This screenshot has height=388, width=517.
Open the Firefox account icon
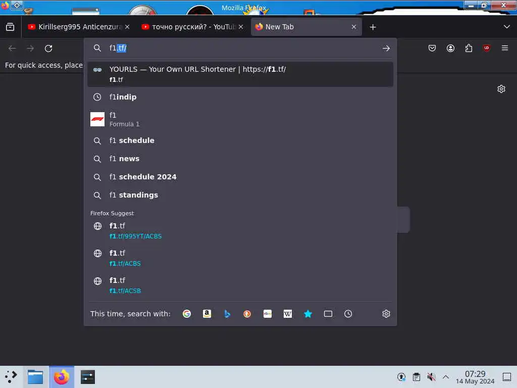[450, 48]
